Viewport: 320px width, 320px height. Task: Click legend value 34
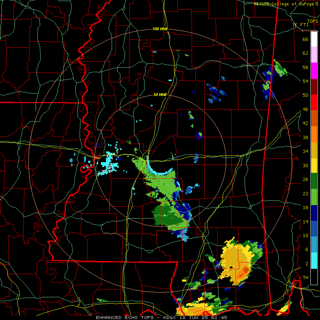[x=305, y=151]
